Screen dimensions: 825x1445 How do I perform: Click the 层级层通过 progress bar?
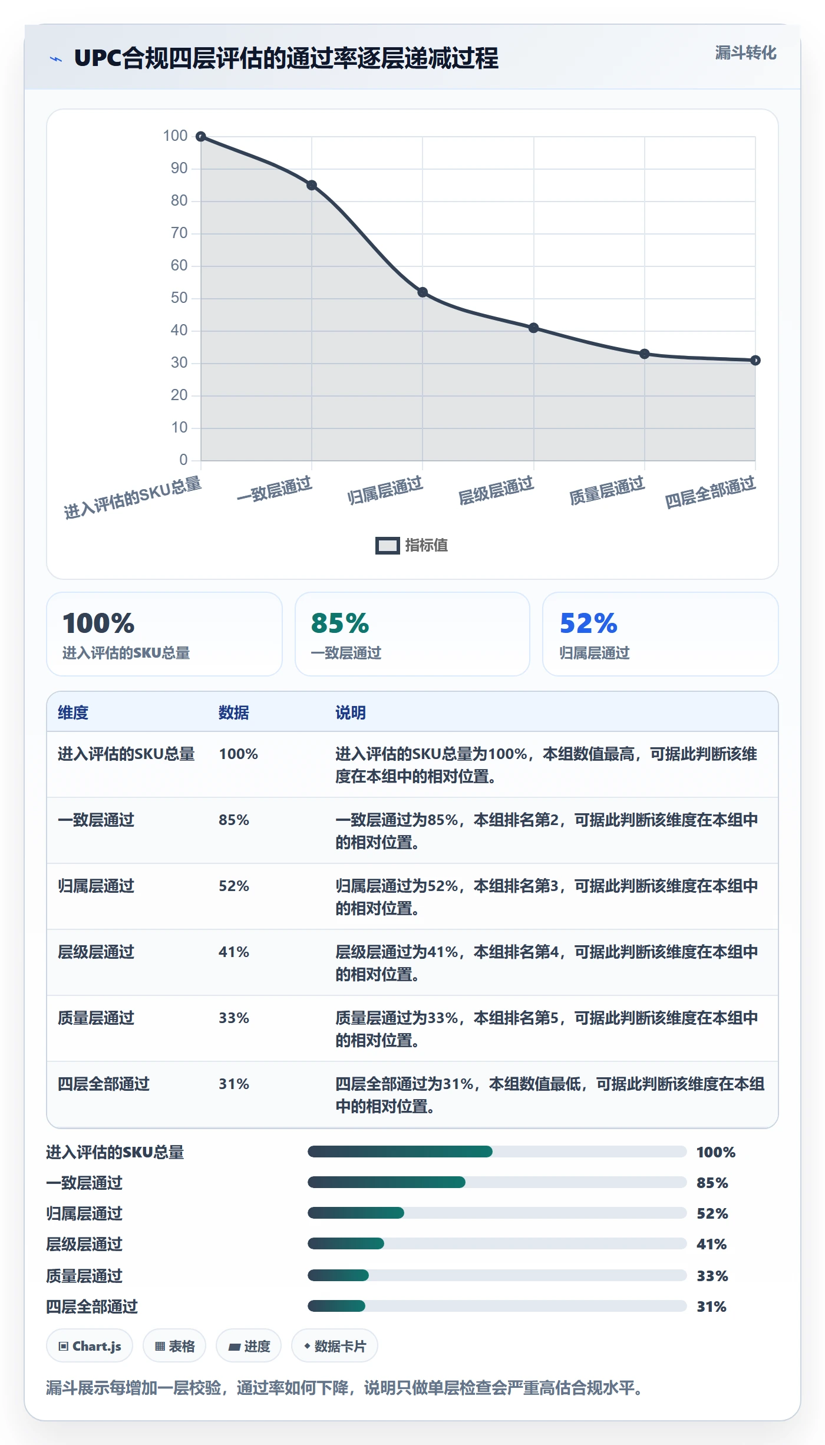click(497, 1243)
